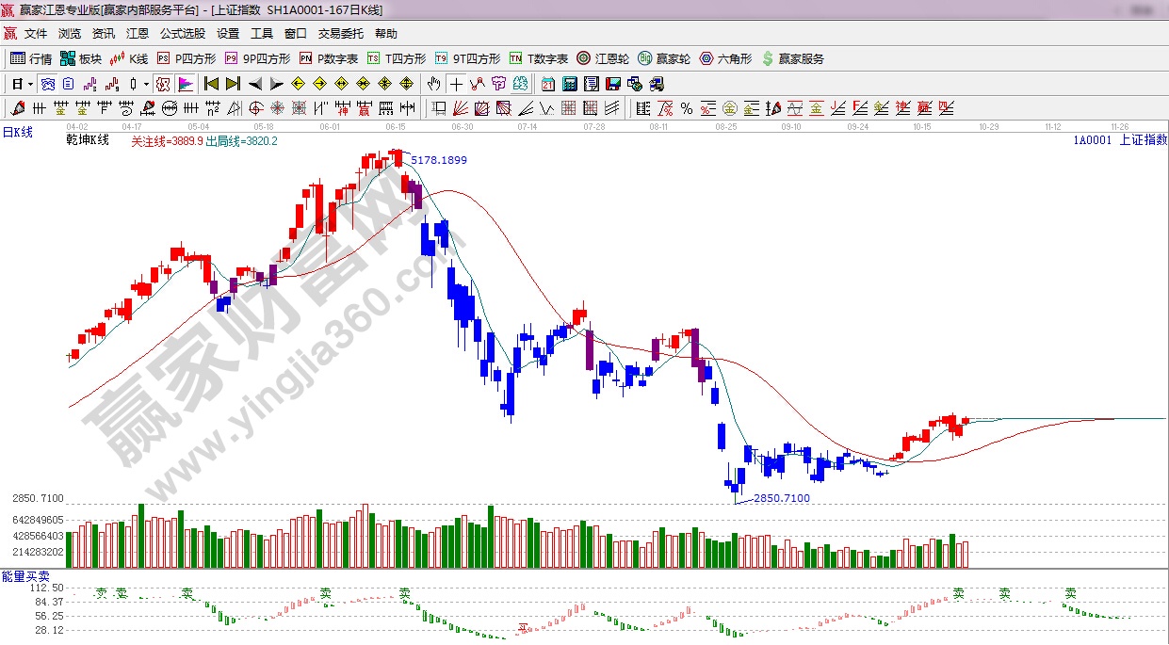
Task: Toggle the first chart overlay button after period selector
Action: pos(48,84)
